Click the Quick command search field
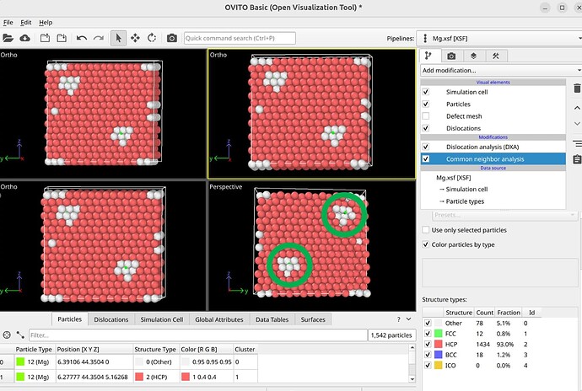The image size is (582, 391). pyautogui.click(x=240, y=38)
